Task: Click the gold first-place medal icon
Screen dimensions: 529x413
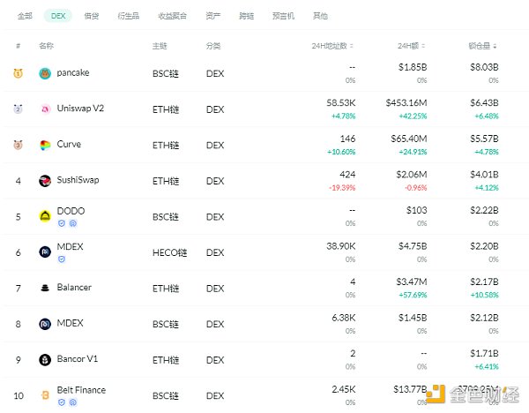Action: 18,73
